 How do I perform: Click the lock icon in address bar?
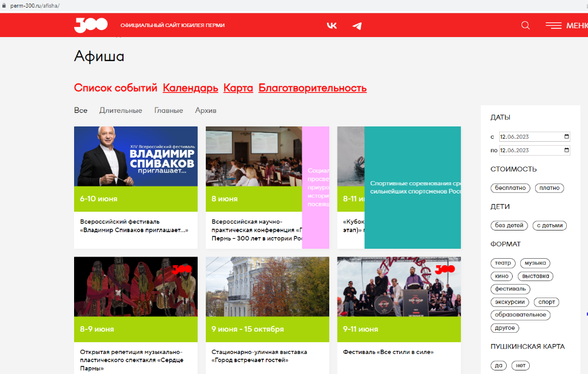pyautogui.click(x=4, y=6)
